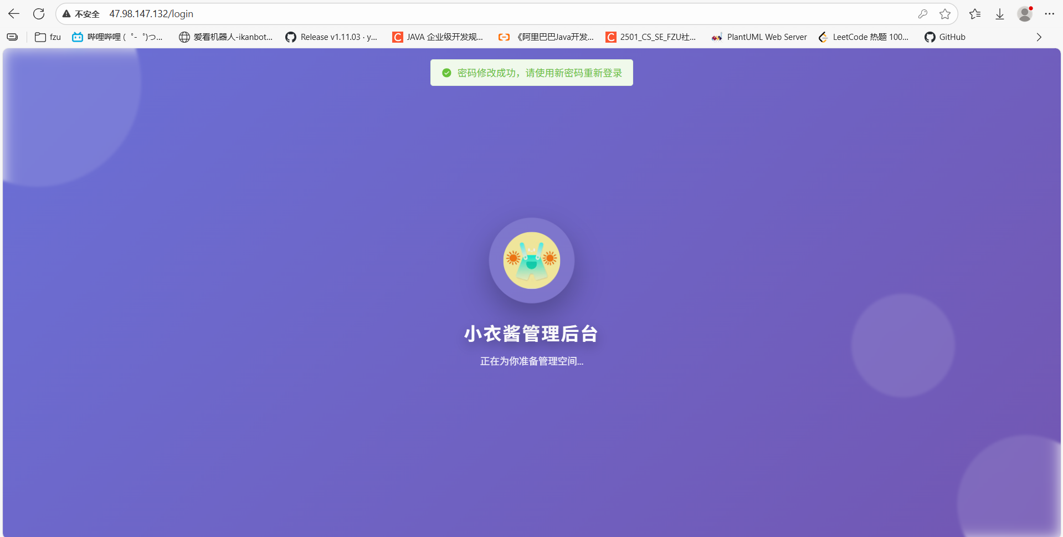This screenshot has width=1063, height=537.
Task: Open the 哔哩哔哩 bookmark
Action: [x=117, y=37]
